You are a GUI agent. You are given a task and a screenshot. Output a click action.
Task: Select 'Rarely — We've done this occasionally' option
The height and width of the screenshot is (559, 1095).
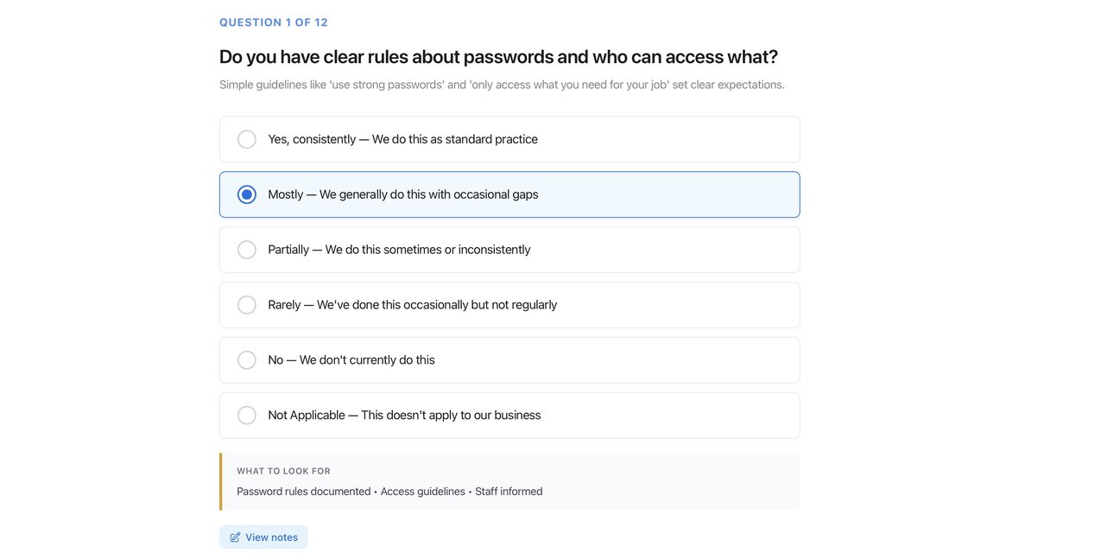point(247,304)
